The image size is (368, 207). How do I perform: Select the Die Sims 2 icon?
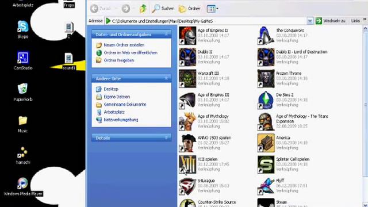point(266,100)
